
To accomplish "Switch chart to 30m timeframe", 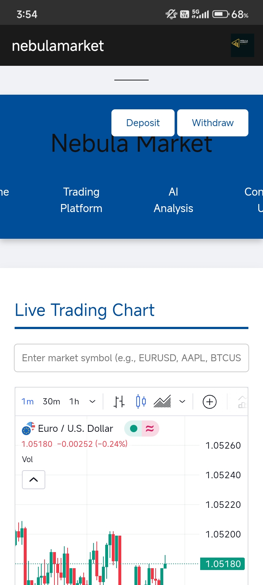I will pyautogui.click(x=52, y=402).
